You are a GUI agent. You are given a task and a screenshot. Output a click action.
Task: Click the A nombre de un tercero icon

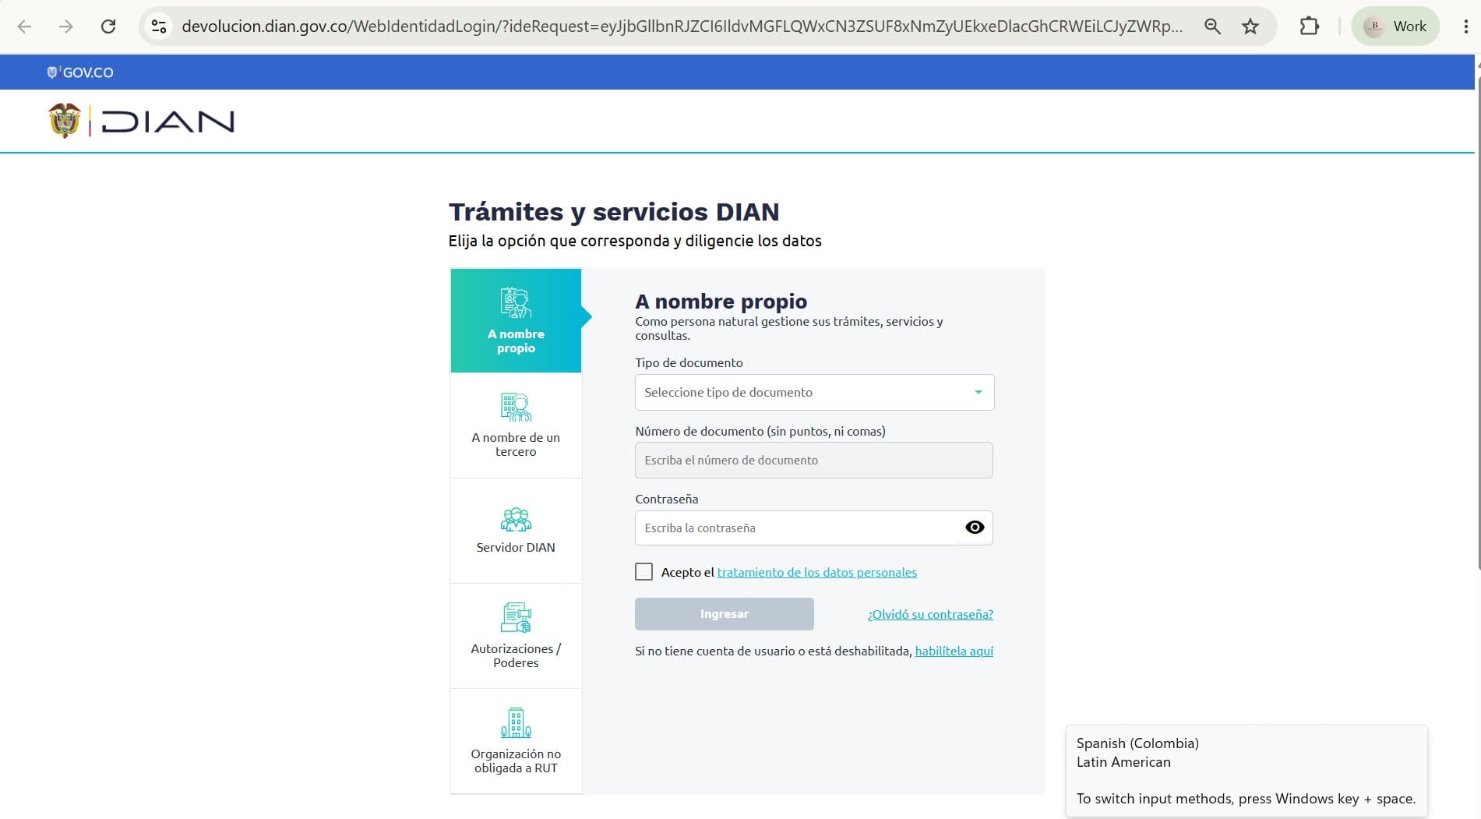[516, 407]
